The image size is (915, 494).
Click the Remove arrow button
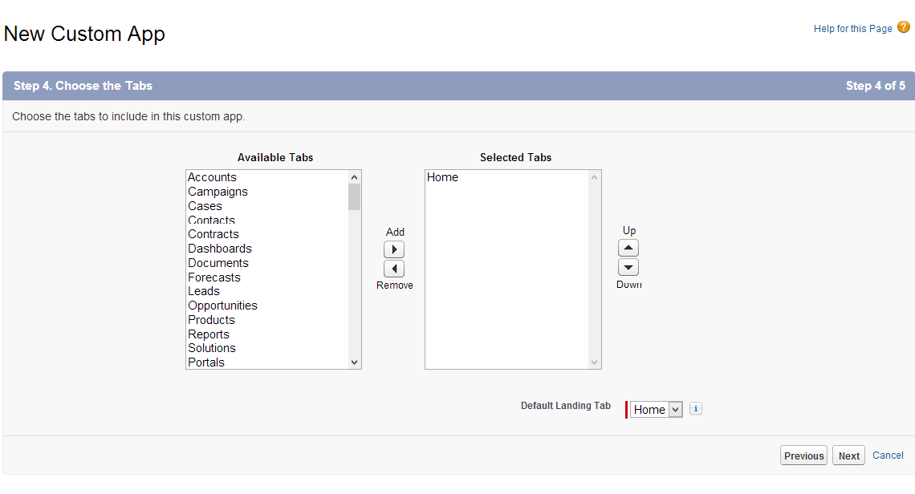pos(394,268)
